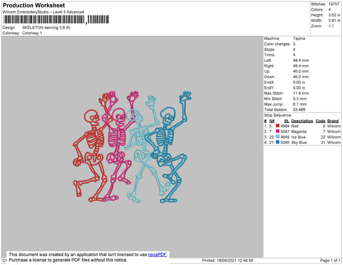Click the 'Page 1 of 1' footer text

[330, 260]
